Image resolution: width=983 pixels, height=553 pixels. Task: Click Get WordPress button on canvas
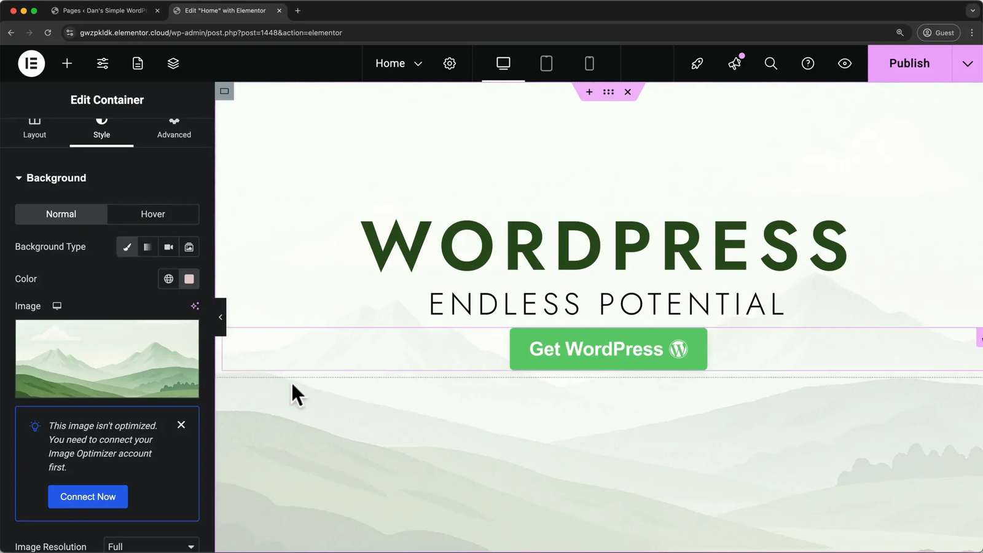coord(608,349)
